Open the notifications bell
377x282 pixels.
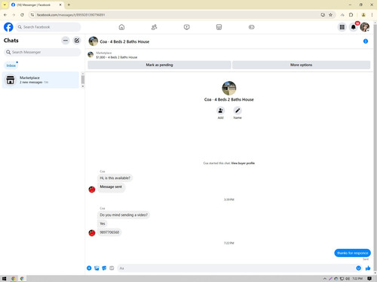[x=354, y=27]
